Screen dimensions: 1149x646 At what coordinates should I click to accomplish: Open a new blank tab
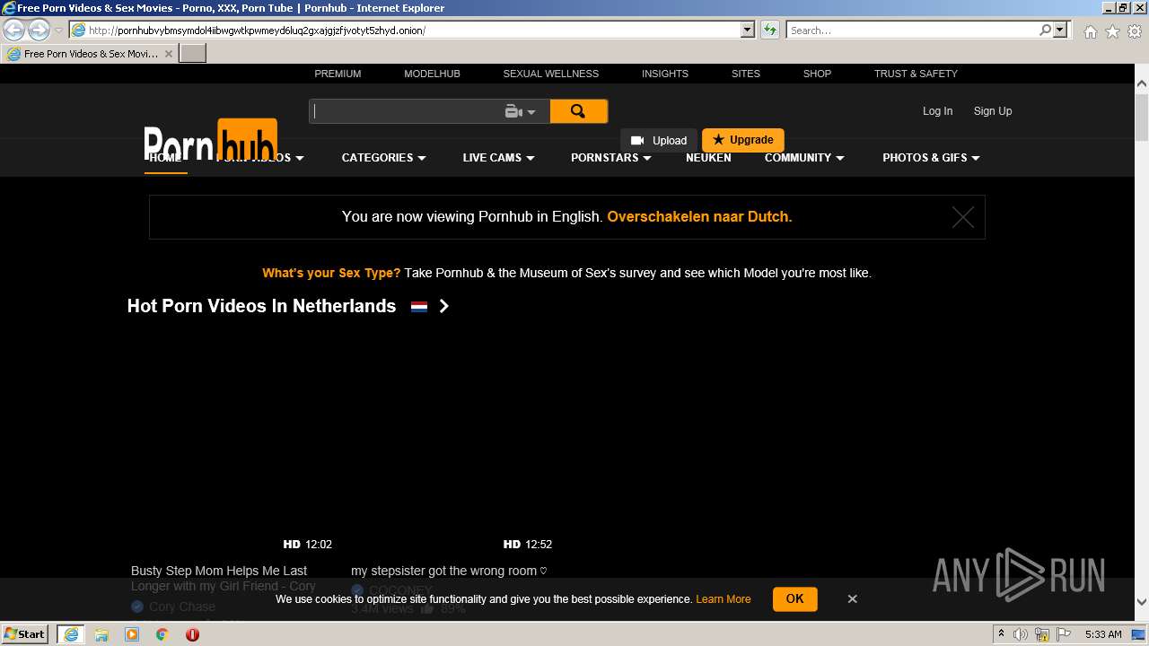193,53
